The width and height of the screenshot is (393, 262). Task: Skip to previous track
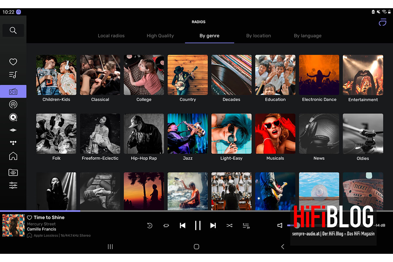pos(182,225)
